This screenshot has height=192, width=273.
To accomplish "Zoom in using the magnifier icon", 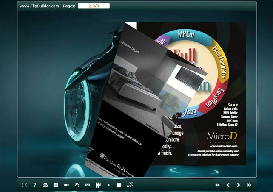I will 77,185.
